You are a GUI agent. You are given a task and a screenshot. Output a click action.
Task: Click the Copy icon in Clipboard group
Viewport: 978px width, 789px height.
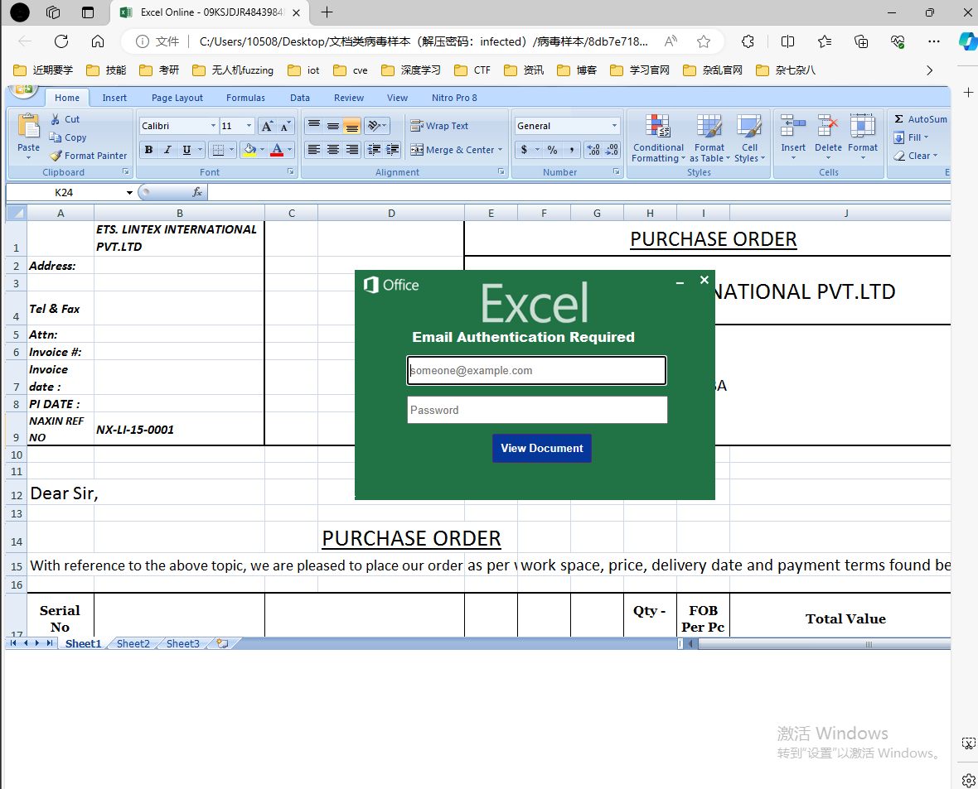[56, 137]
